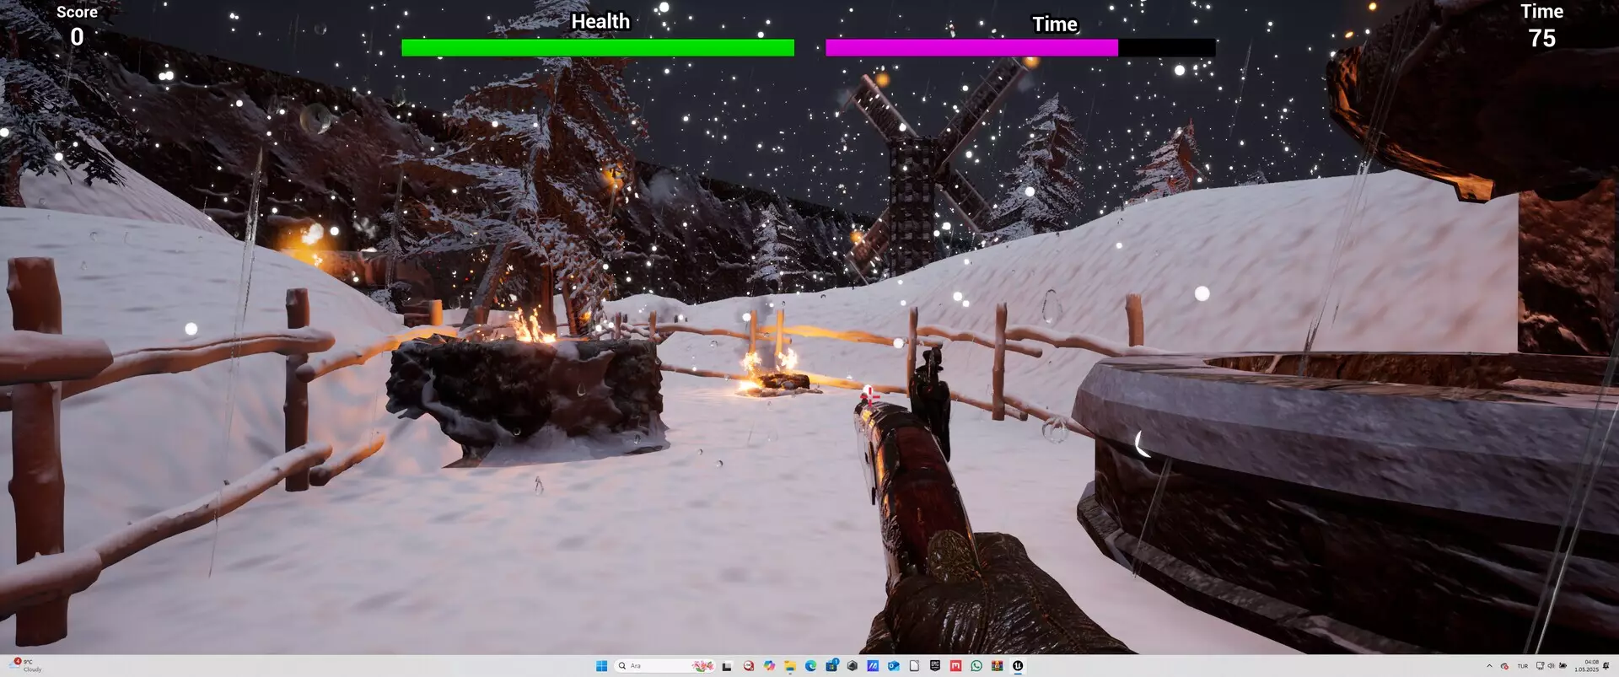Open the Unreal Engine taskbar icon
This screenshot has width=1619, height=677.
(x=1018, y=665)
